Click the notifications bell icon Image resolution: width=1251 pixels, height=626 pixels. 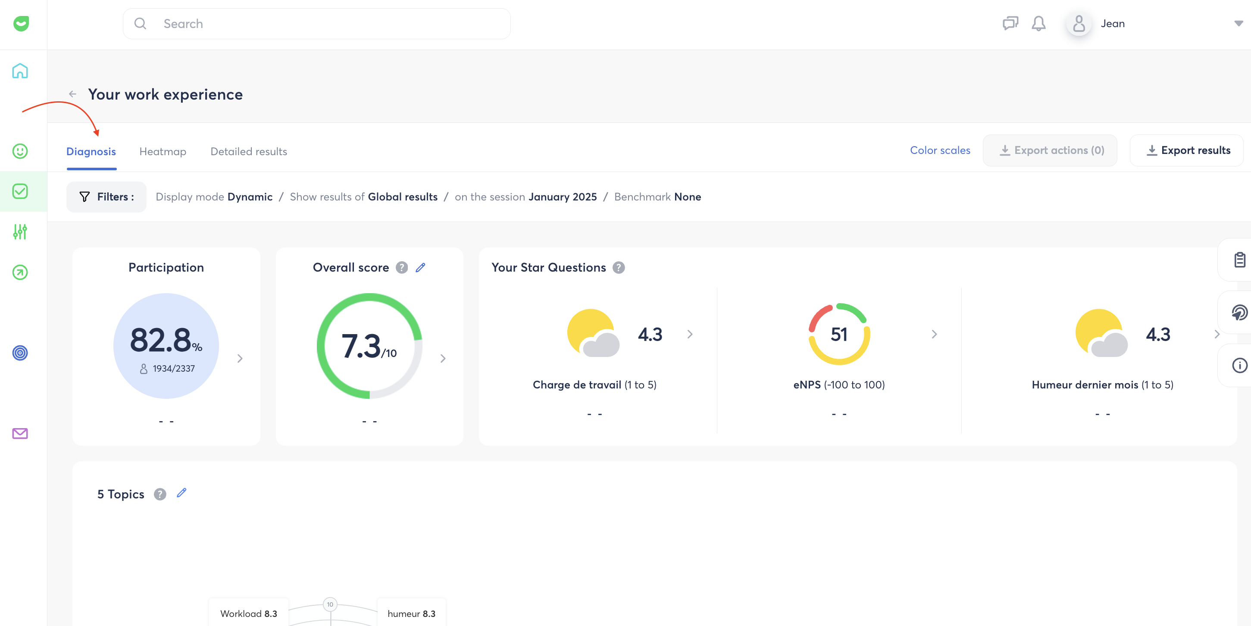[x=1038, y=23]
